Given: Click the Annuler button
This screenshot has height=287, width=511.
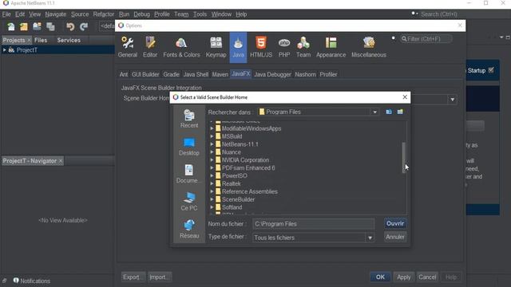Looking at the screenshot, I should coord(395,237).
